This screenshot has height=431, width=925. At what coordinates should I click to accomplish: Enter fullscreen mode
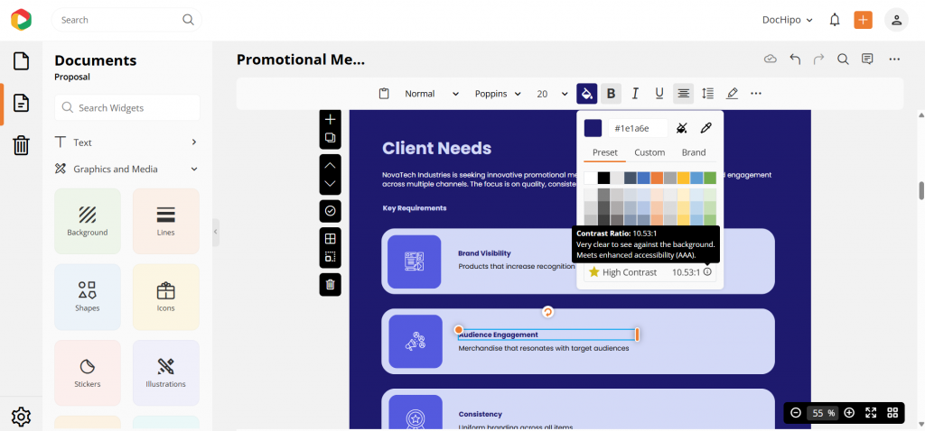point(871,413)
